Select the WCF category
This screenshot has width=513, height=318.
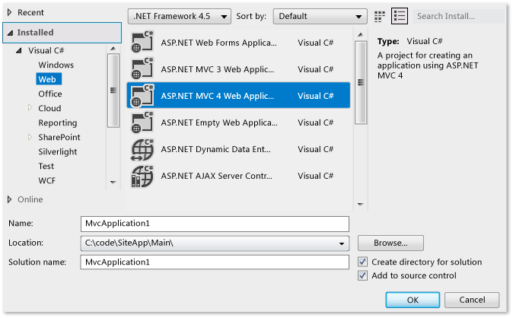click(46, 180)
